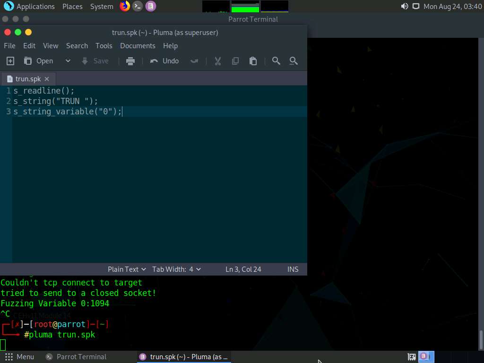
Task: Click the Print icon in Pluma toolbar
Action: coord(130,61)
